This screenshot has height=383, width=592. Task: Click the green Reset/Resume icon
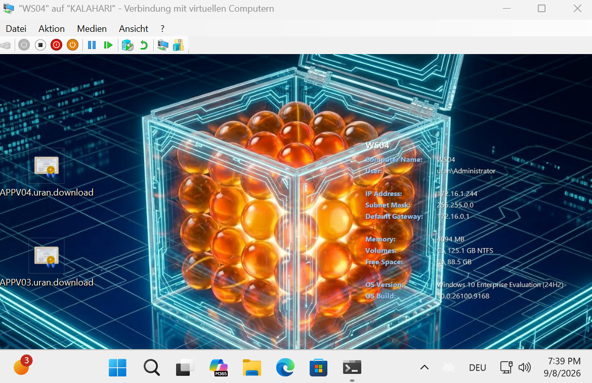108,45
